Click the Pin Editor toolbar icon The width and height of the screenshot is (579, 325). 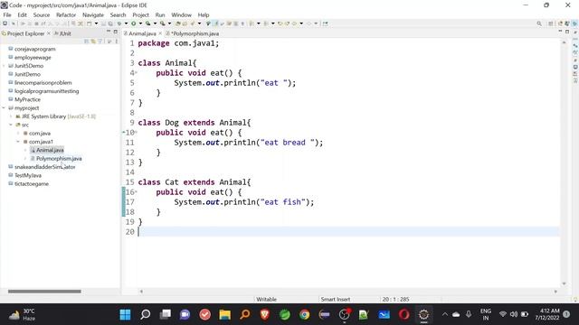click(325, 23)
